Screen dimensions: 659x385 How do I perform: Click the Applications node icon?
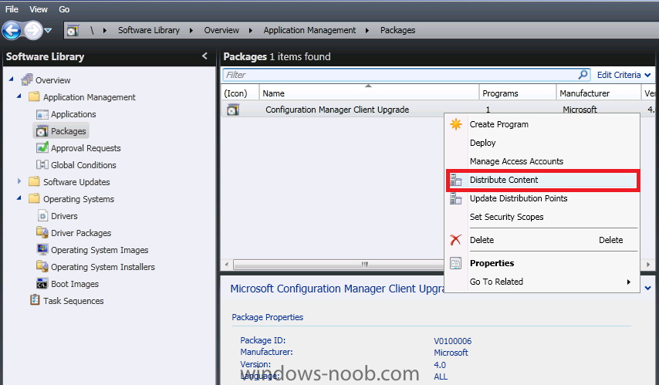click(x=42, y=114)
